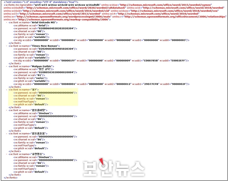Select the altName "Arial" value

(x=39, y=26)
